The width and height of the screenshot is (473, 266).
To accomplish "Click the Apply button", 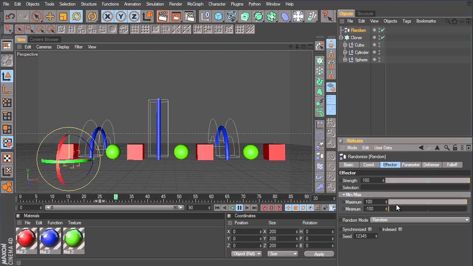I will point(319,254).
